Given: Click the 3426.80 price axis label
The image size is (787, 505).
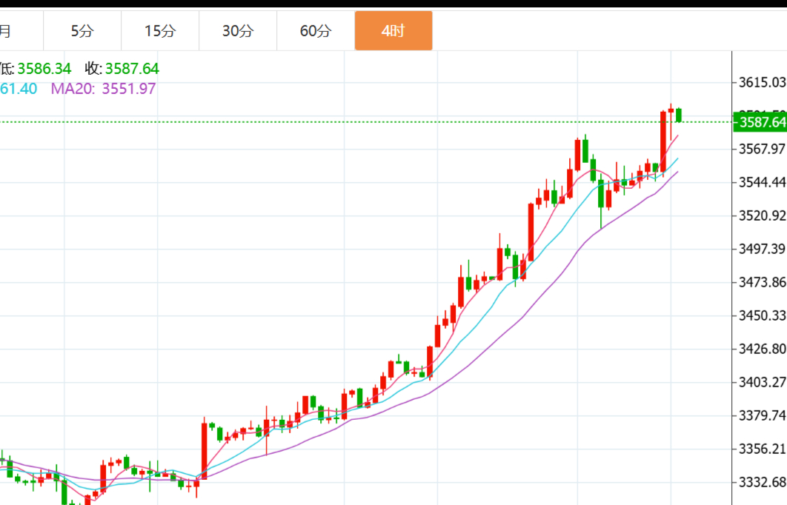Looking at the screenshot, I should tap(762, 349).
